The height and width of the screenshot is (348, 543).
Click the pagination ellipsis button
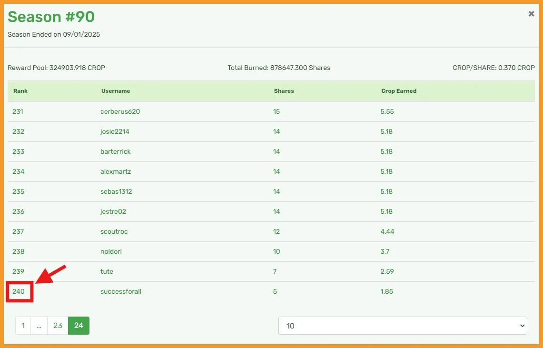tap(39, 326)
